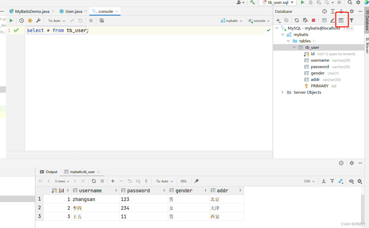Collapse the MySQL - mybatis@localhost node
Image resolution: width=369 pixels, height=228 pixels.
(277, 28)
